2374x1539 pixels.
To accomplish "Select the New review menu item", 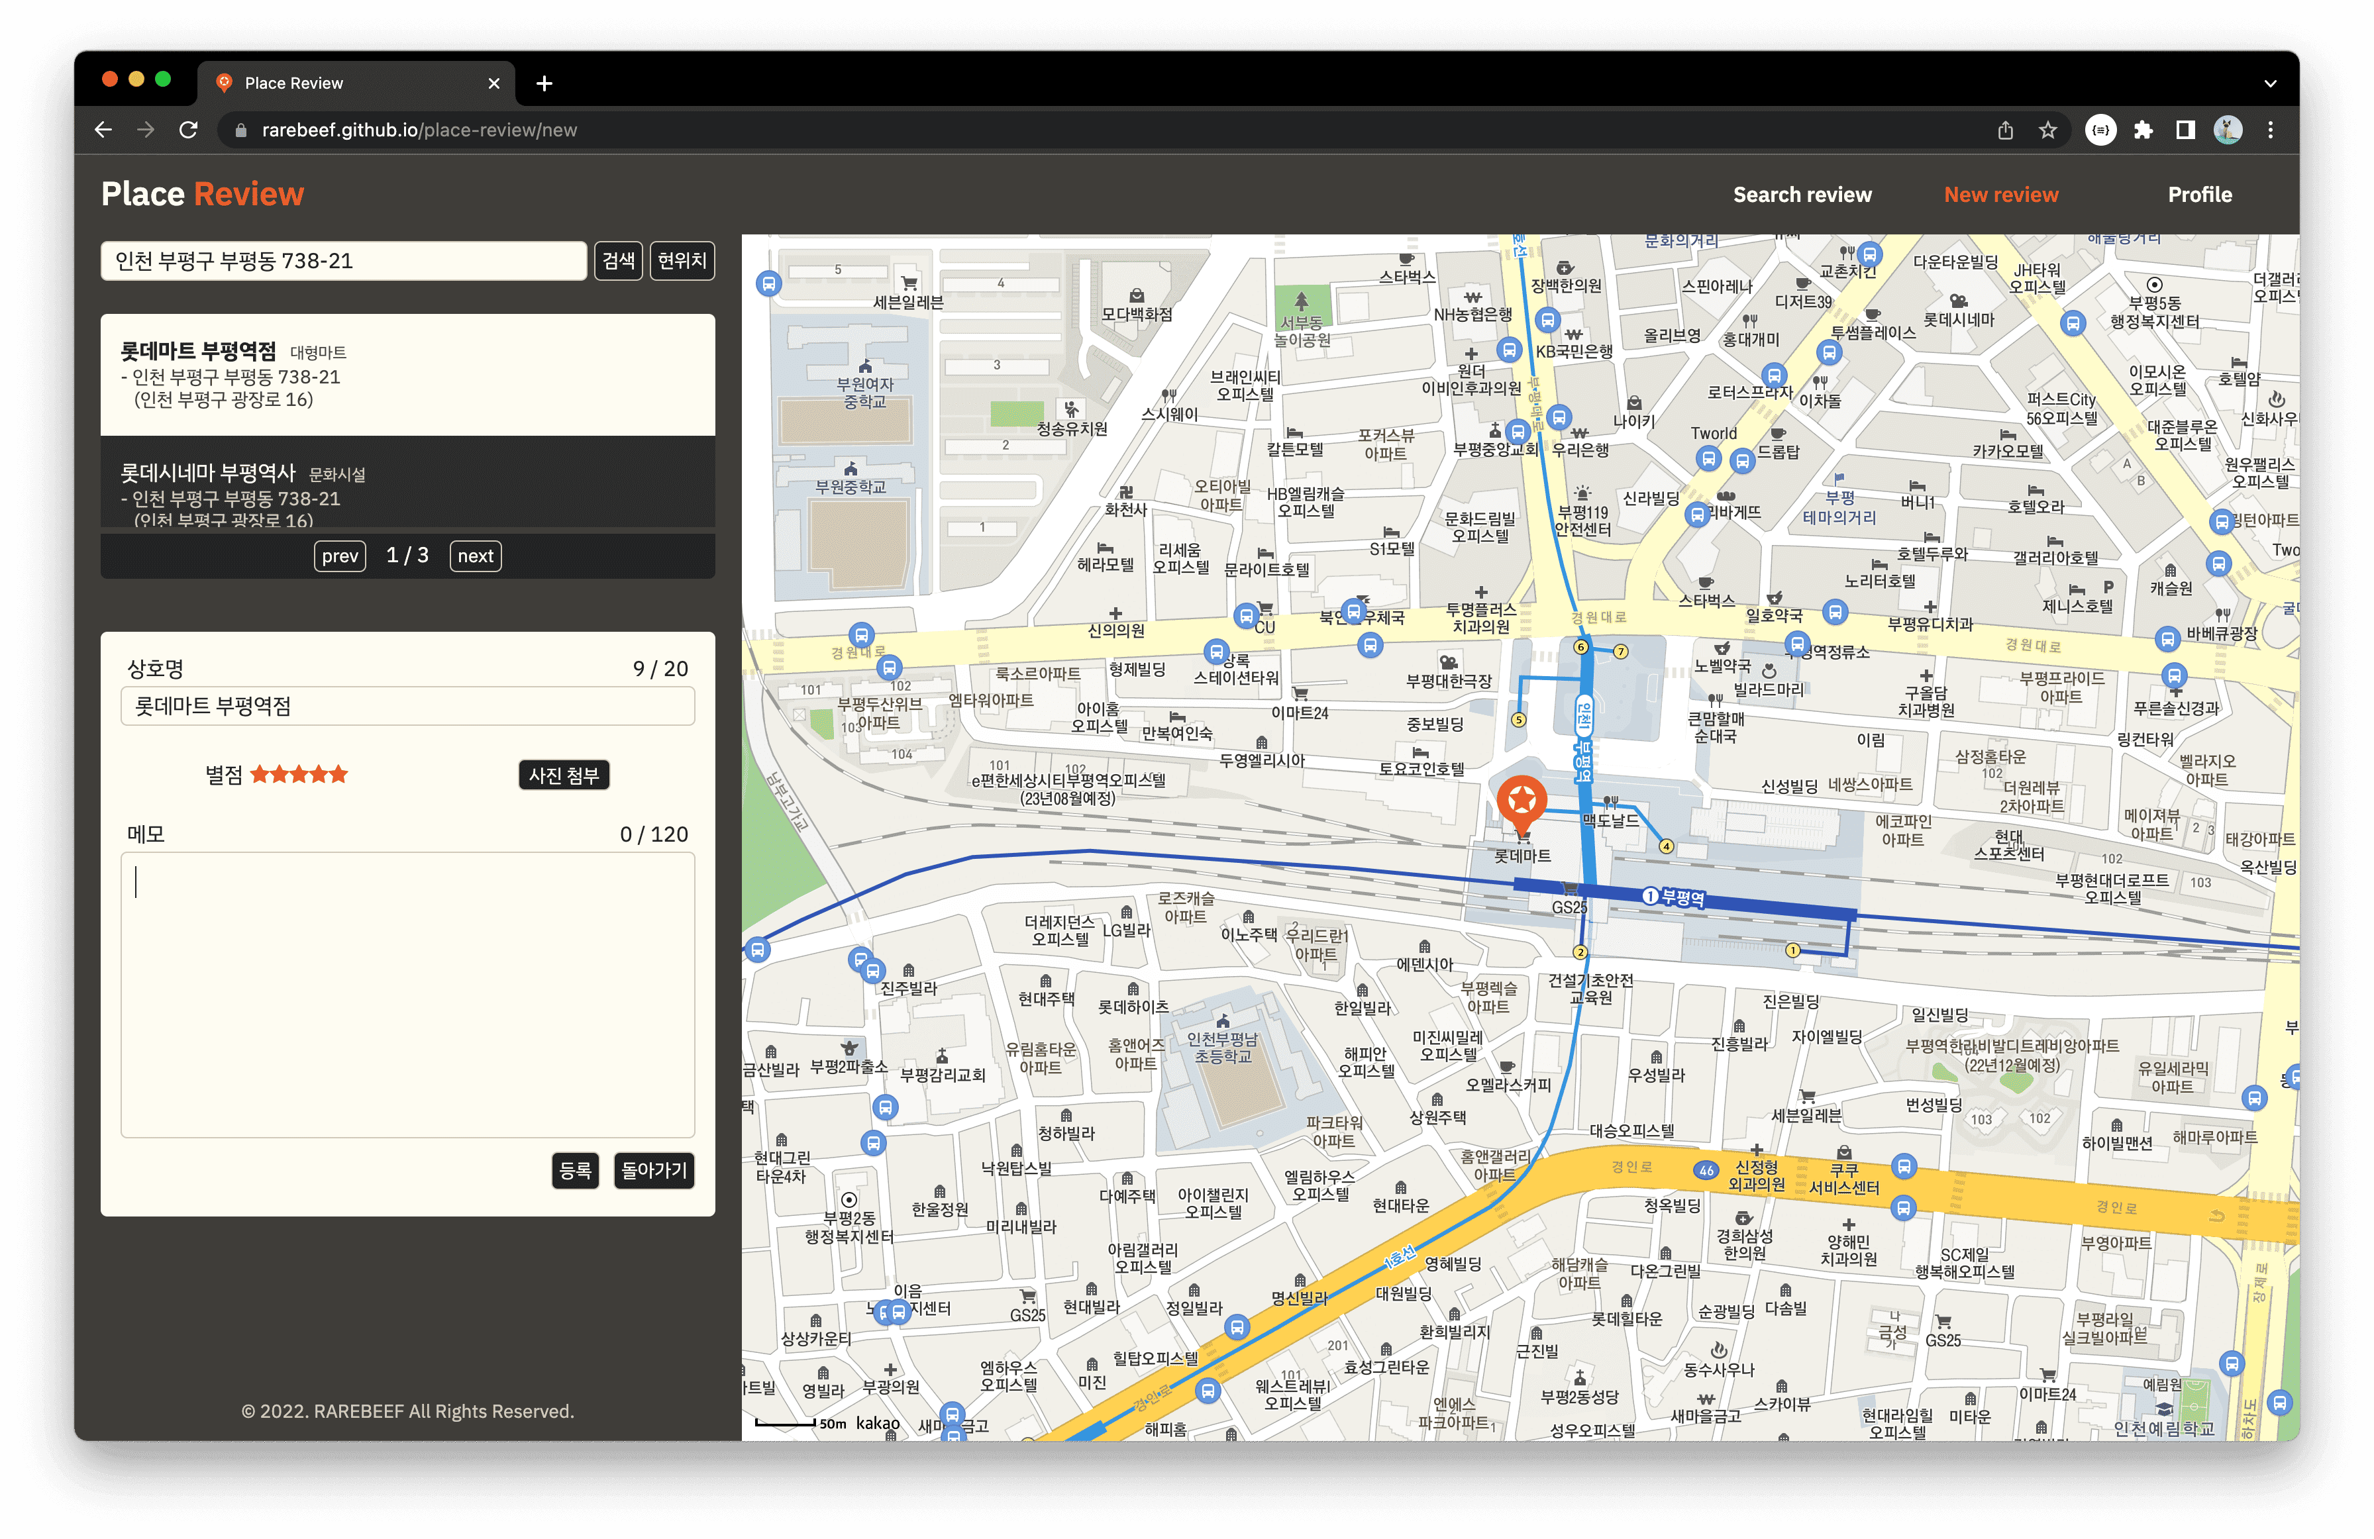I will pyautogui.click(x=2001, y=195).
